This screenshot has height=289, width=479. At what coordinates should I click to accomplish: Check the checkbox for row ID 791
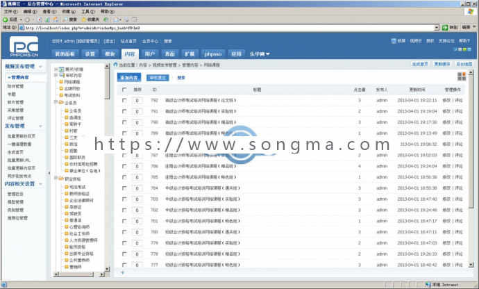(x=124, y=111)
